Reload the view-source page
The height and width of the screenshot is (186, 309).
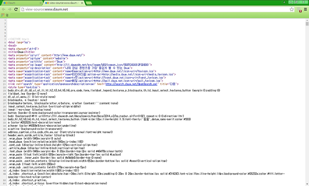(x=16, y=9)
